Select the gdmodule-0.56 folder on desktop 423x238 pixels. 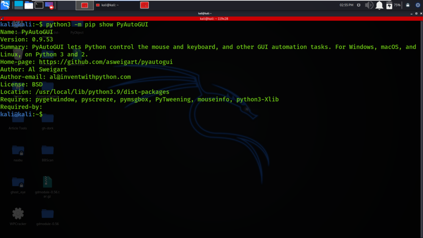[x=47, y=217]
